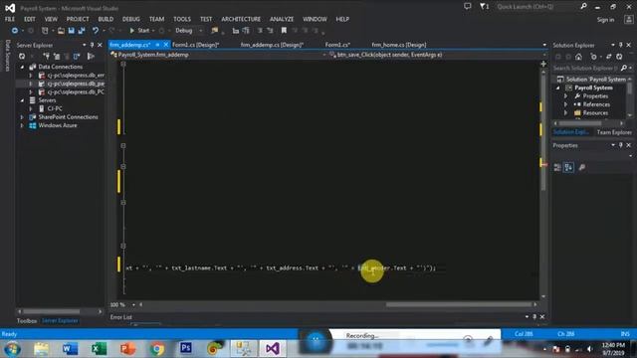Expand the CJ-PC server node

(x=31, y=108)
